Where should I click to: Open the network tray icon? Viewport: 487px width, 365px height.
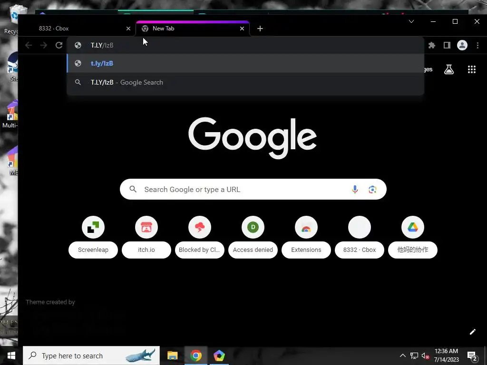coord(414,355)
